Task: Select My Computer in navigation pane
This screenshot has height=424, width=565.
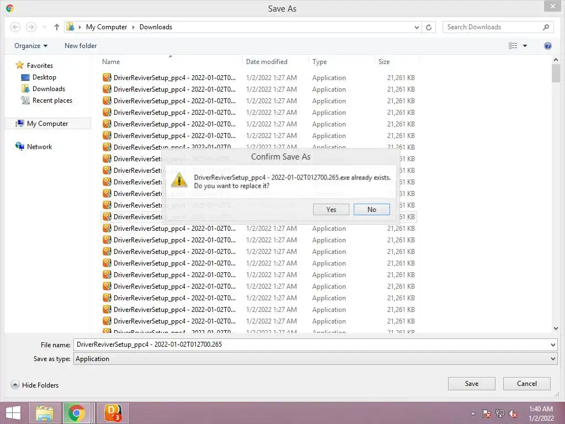Action: pyautogui.click(x=47, y=124)
